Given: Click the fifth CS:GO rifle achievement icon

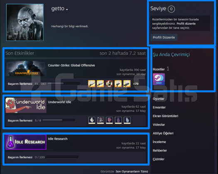Looking at the screenshot, I should point(127,84).
